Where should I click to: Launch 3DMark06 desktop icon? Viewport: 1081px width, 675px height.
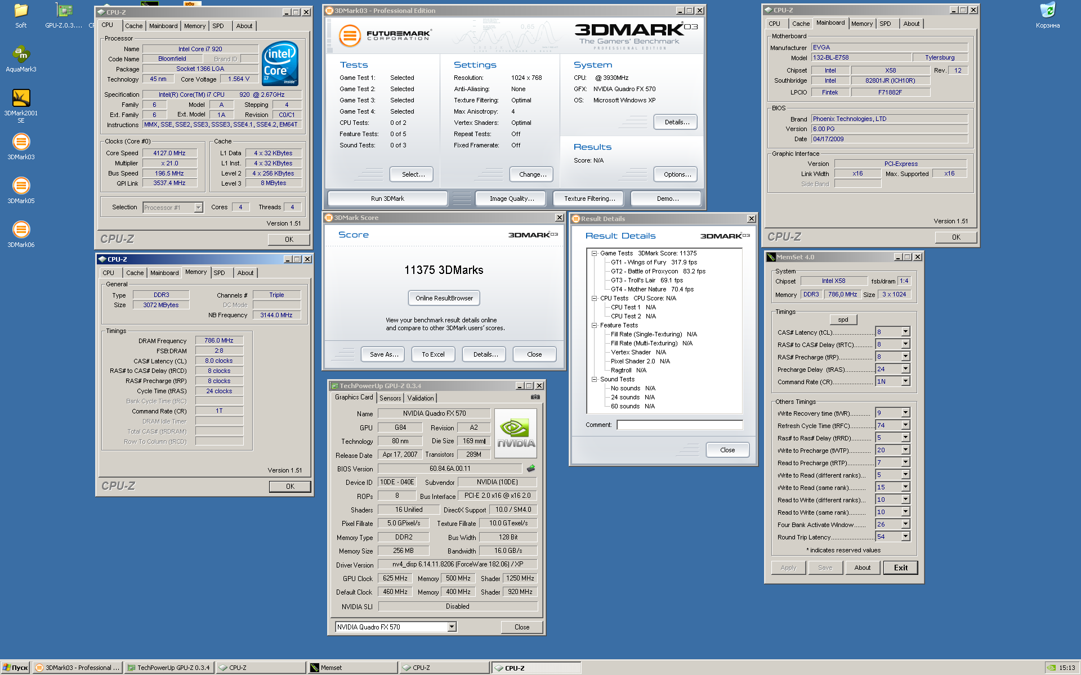21,235
